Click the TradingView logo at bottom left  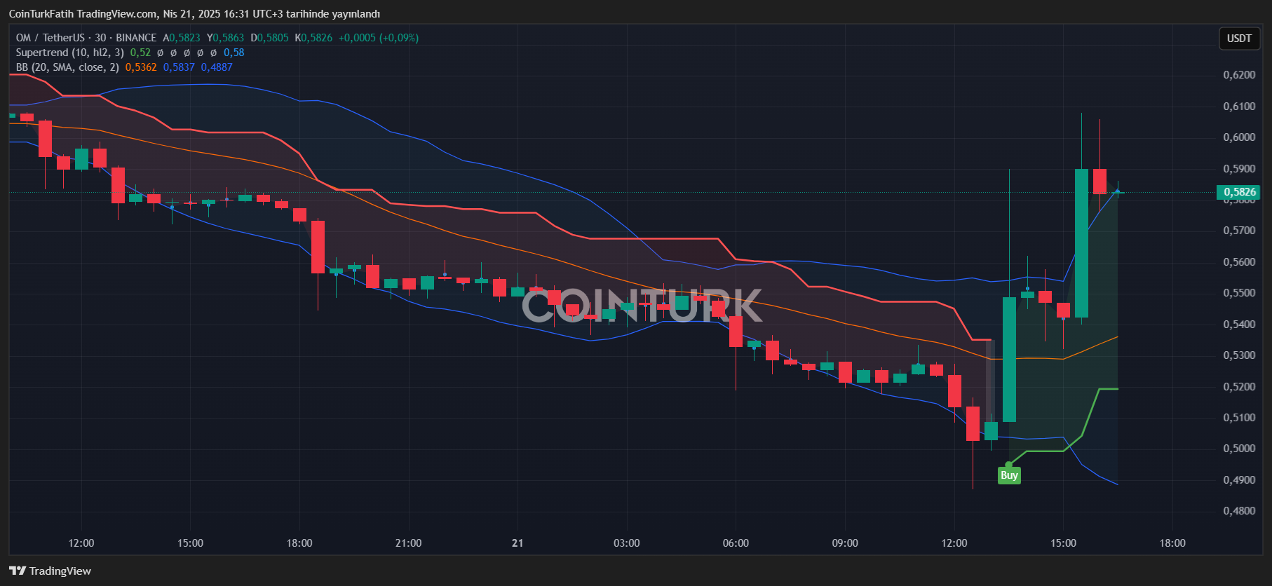[x=50, y=571]
